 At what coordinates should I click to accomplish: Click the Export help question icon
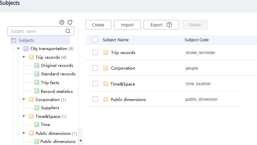click(x=169, y=25)
